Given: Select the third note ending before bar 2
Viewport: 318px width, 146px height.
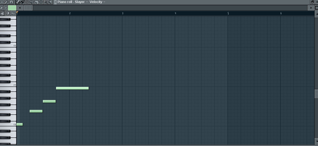Looking at the screenshot, I should point(49,101).
